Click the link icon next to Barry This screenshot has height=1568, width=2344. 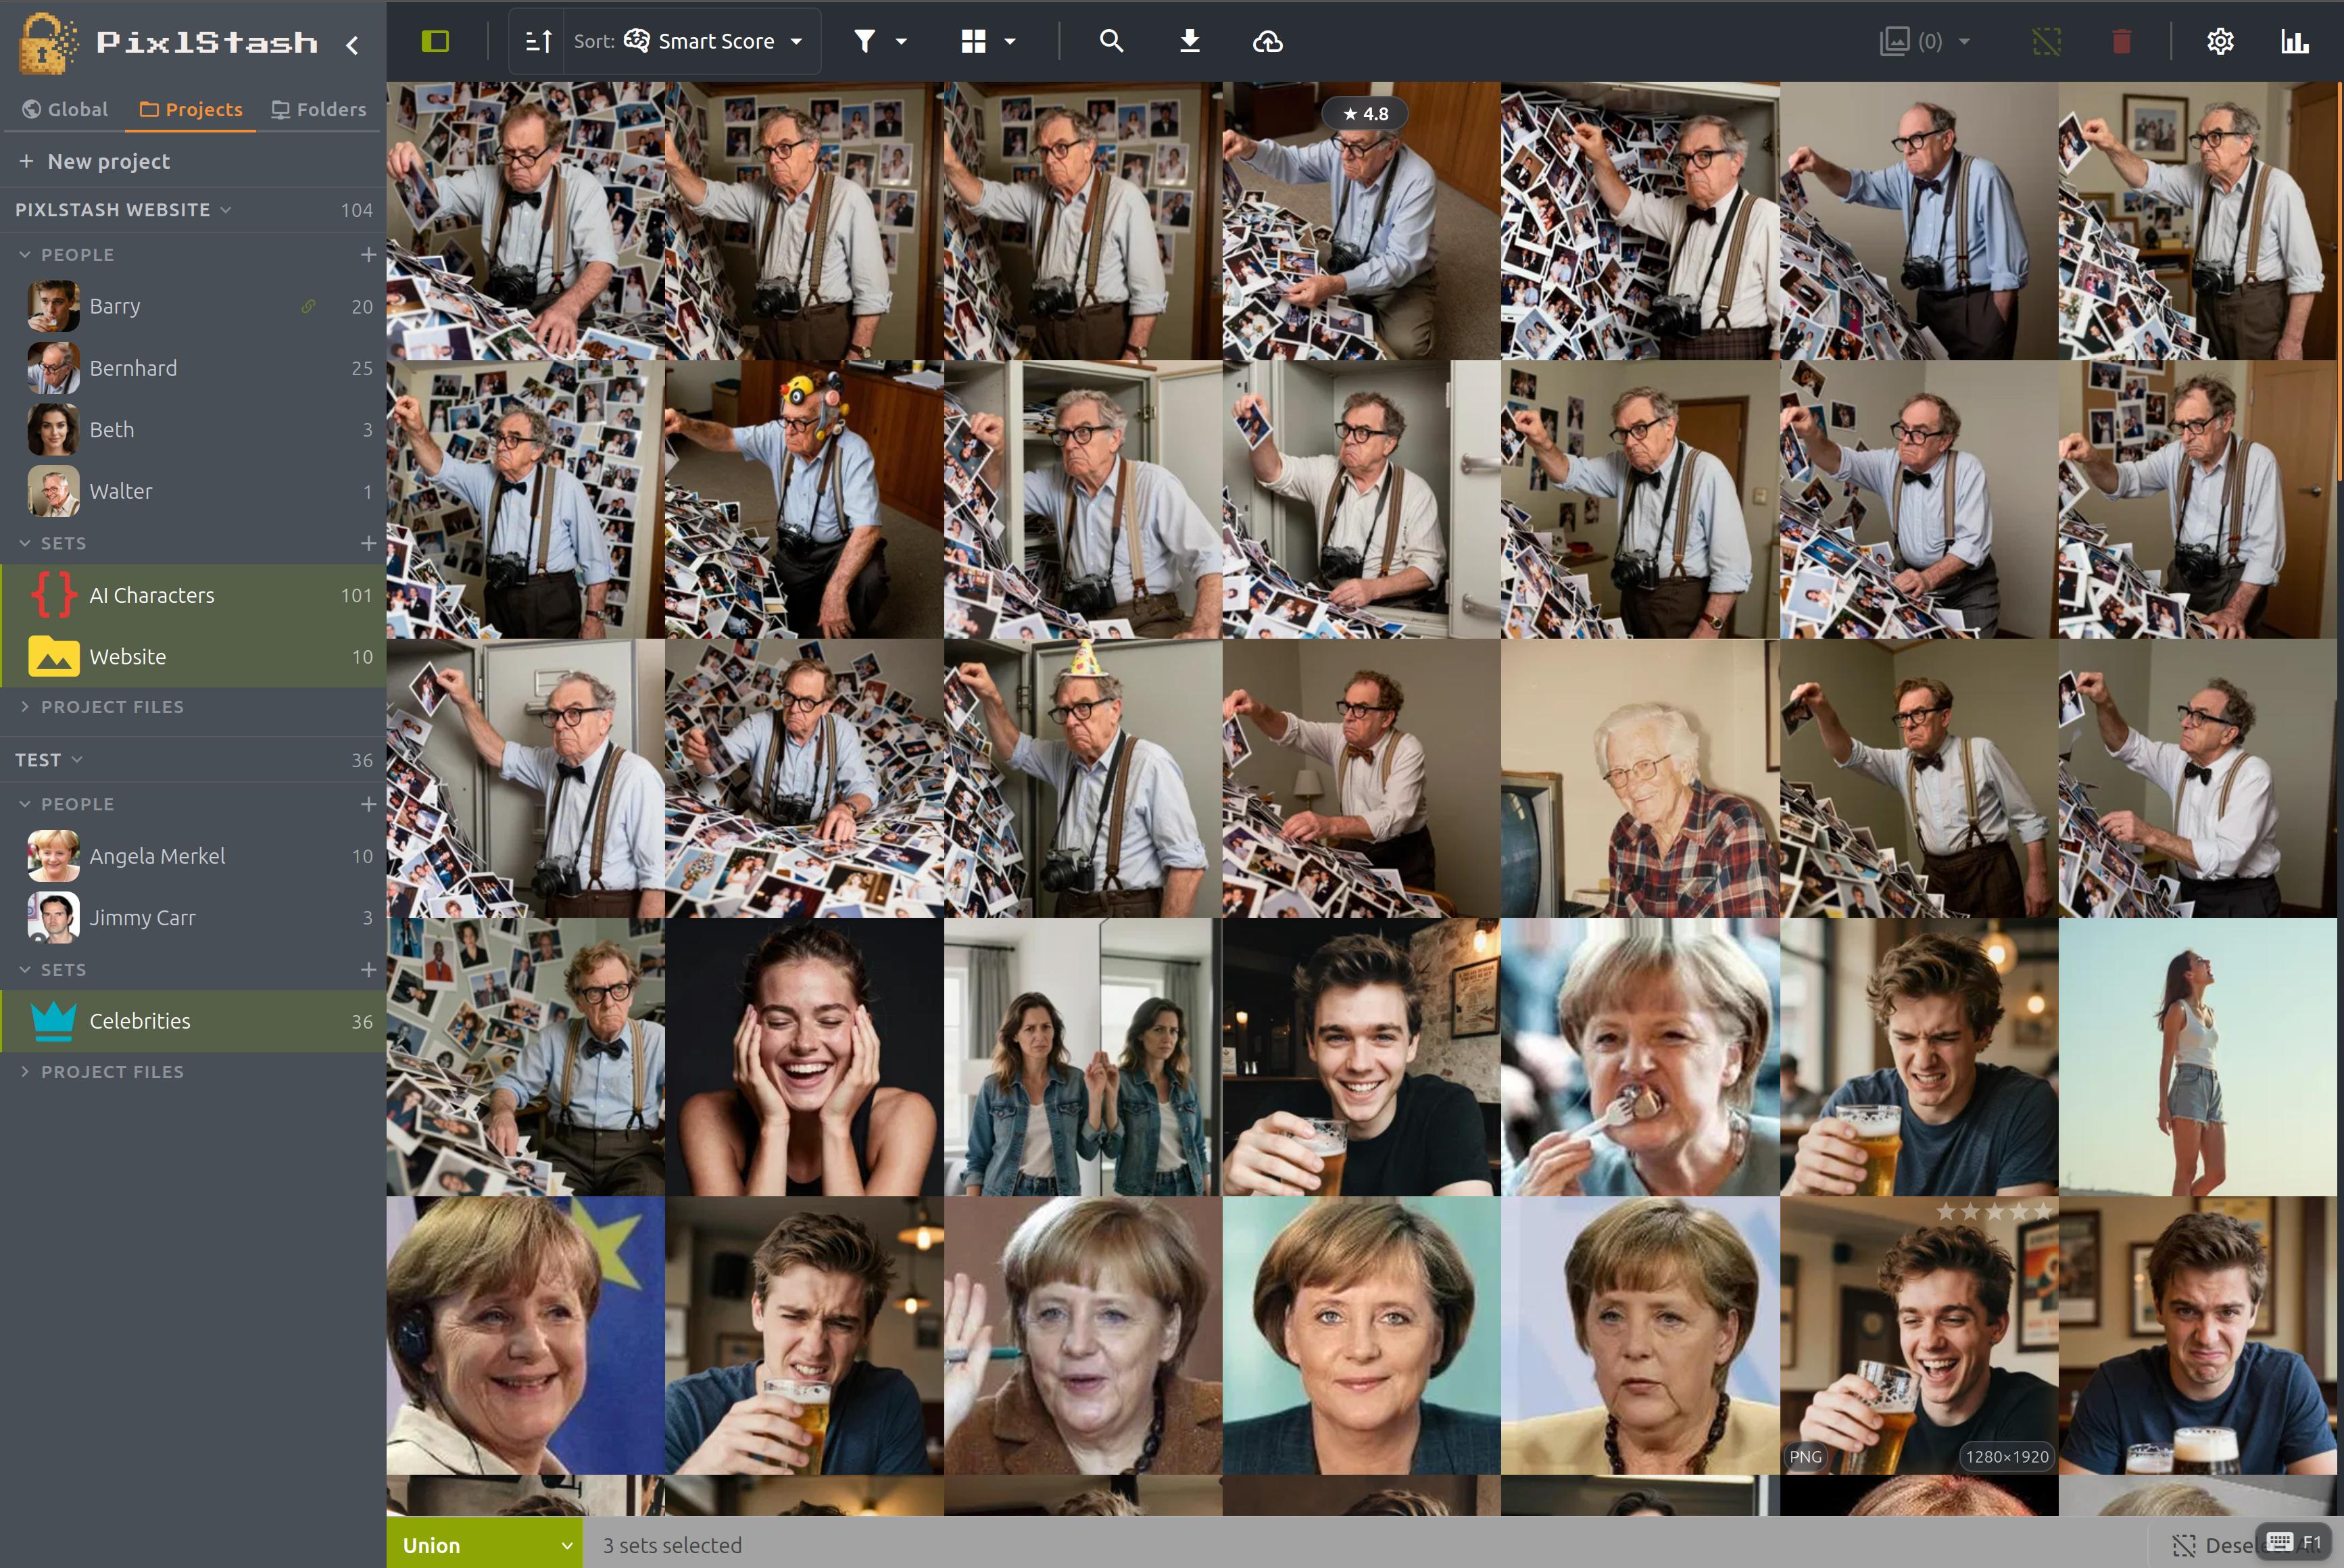(309, 306)
